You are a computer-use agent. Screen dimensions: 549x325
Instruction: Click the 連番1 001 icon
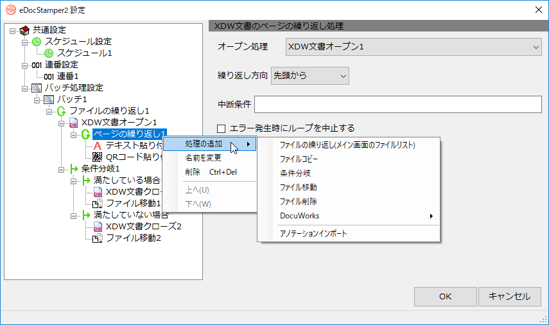pos(49,76)
